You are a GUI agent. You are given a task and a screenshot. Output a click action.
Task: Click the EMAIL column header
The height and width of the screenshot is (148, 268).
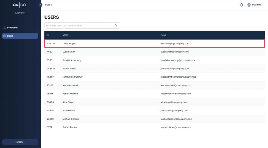[163, 35]
